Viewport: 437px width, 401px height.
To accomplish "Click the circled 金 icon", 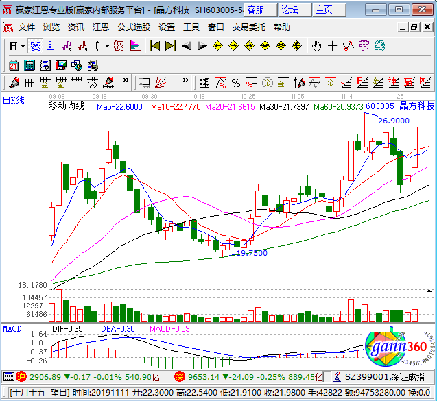I will (268, 83).
